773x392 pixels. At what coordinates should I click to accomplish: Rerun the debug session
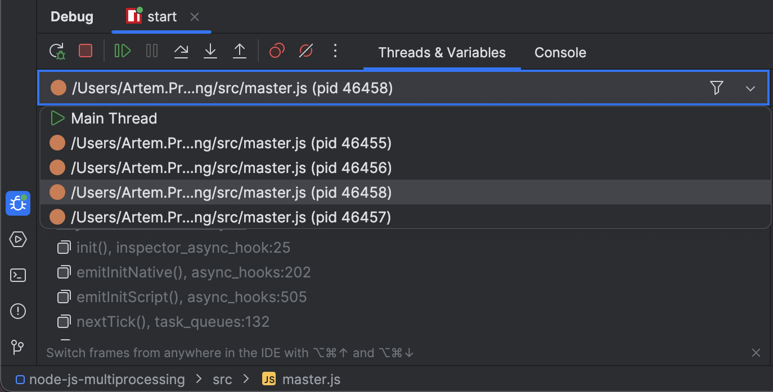click(x=56, y=51)
